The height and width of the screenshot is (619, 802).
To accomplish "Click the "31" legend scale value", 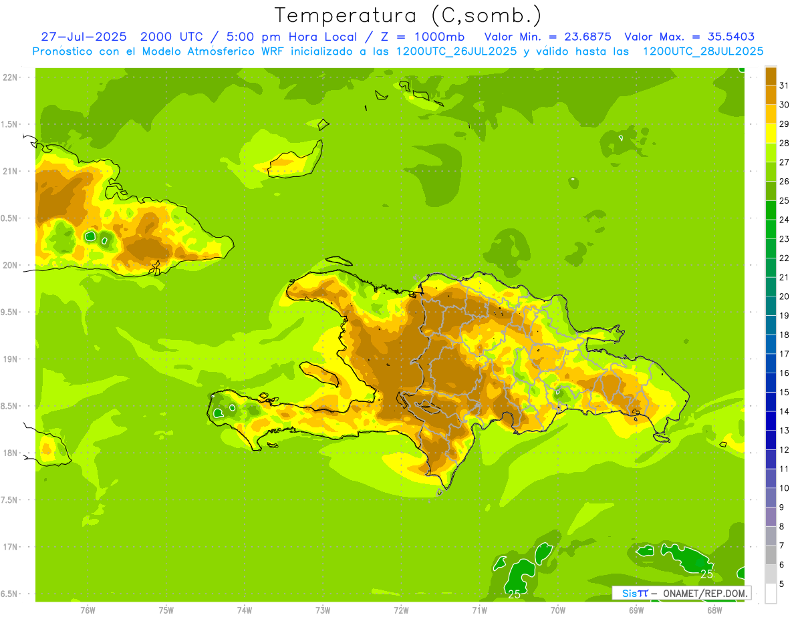I will 785,85.
